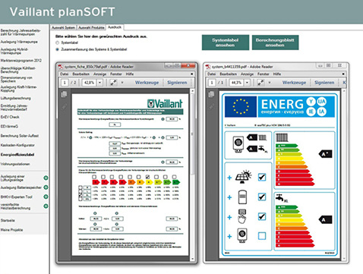Image resolution: width=363 pixels, height=274 pixels.
Task: Click the green icon beside Auslegung Batteriespeicher
Action: click(46, 187)
